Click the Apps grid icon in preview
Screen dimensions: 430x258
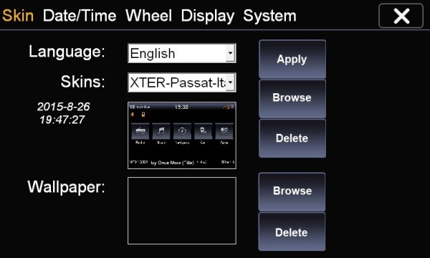click(224, 131)
